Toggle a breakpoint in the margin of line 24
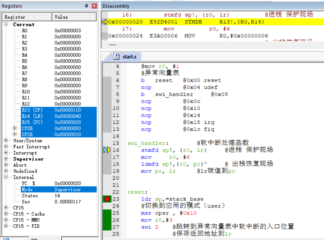324x240 pixels. (x=107, y=206)
